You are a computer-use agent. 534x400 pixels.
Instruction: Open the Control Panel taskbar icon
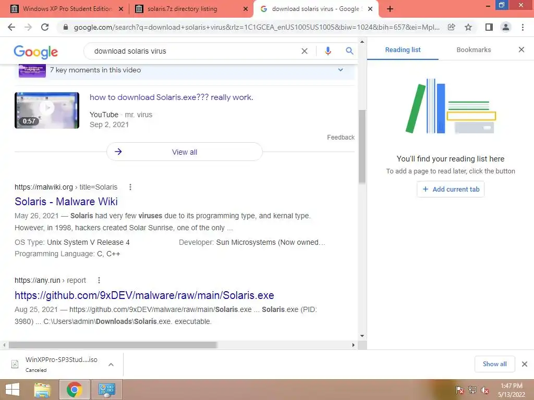click(107, 390)
